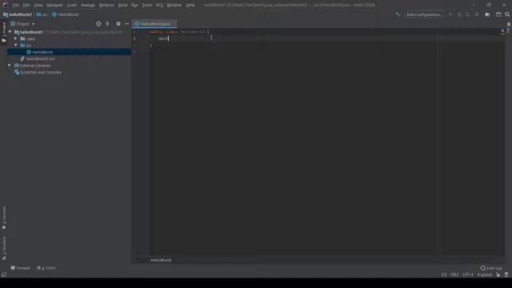
Task: Open the View menu
Action: (x=38, y=5)
